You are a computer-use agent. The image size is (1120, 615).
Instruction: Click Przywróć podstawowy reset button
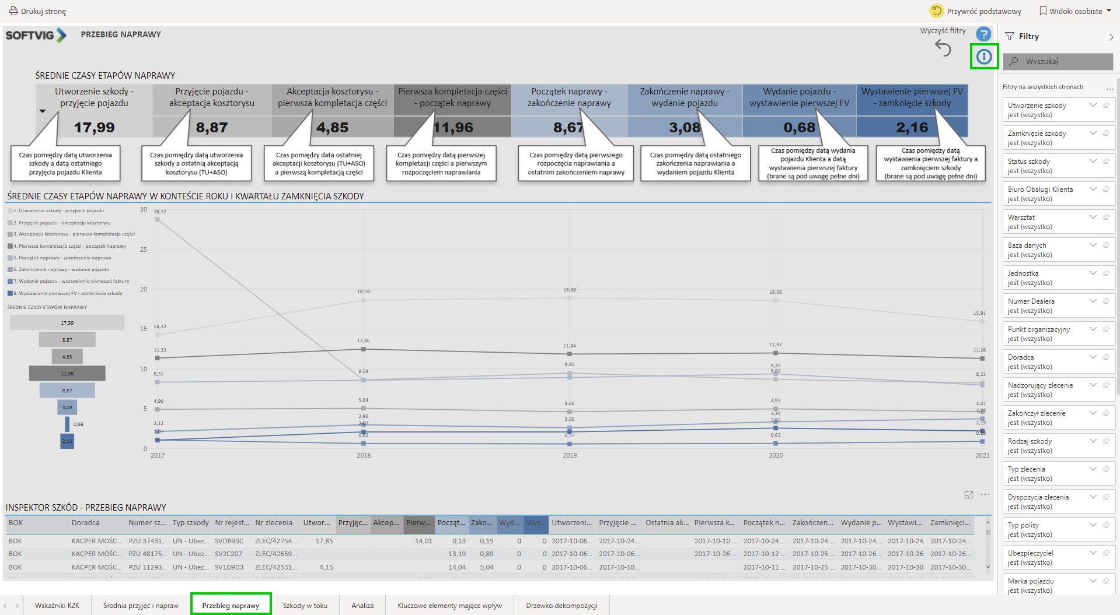click(976, 11)
